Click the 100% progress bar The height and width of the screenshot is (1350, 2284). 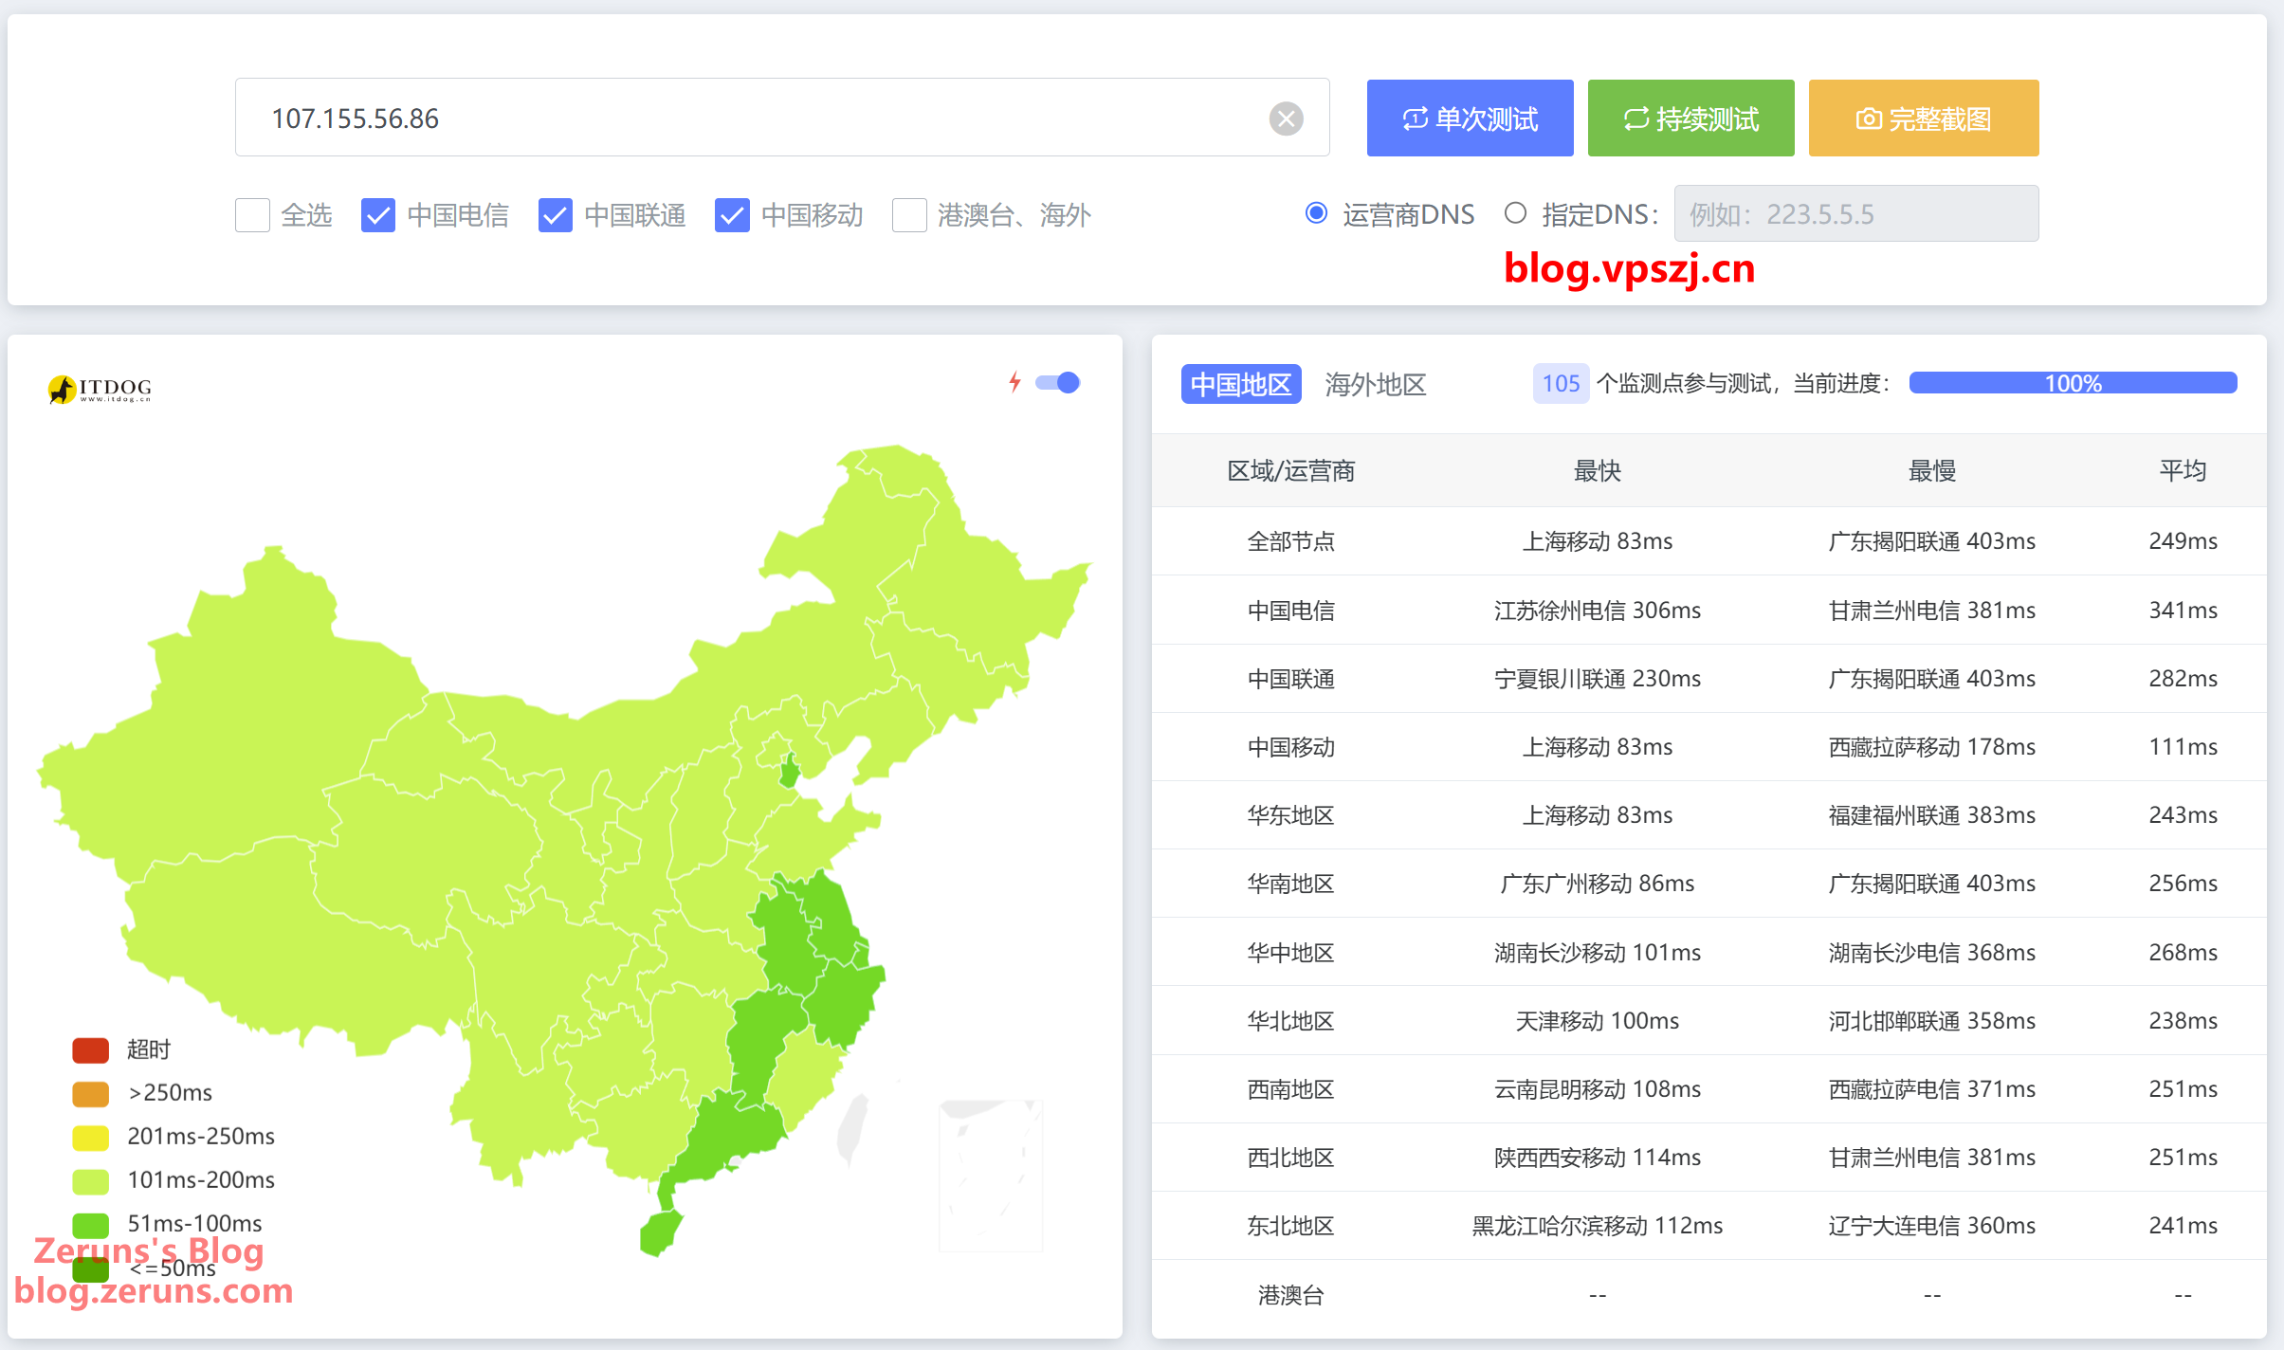[x=2073, y=383]
